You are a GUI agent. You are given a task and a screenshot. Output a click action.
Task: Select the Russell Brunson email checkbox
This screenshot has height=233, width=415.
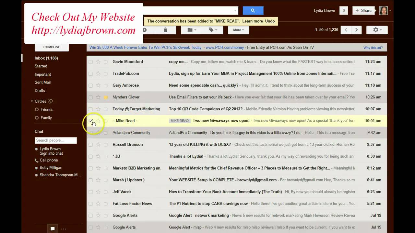pyautogui.click(x=90, y=145)
